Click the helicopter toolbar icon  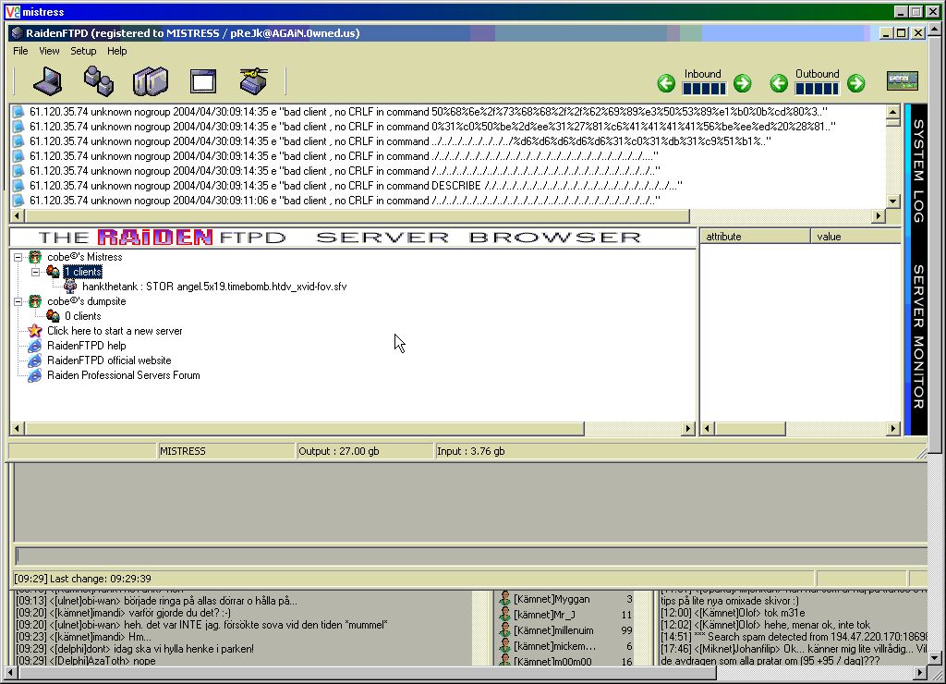pos(253,81)
